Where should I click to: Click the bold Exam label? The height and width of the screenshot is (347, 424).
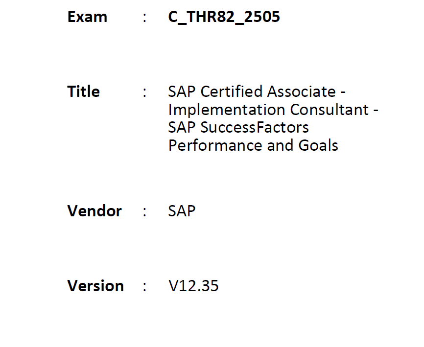(87, 17)
